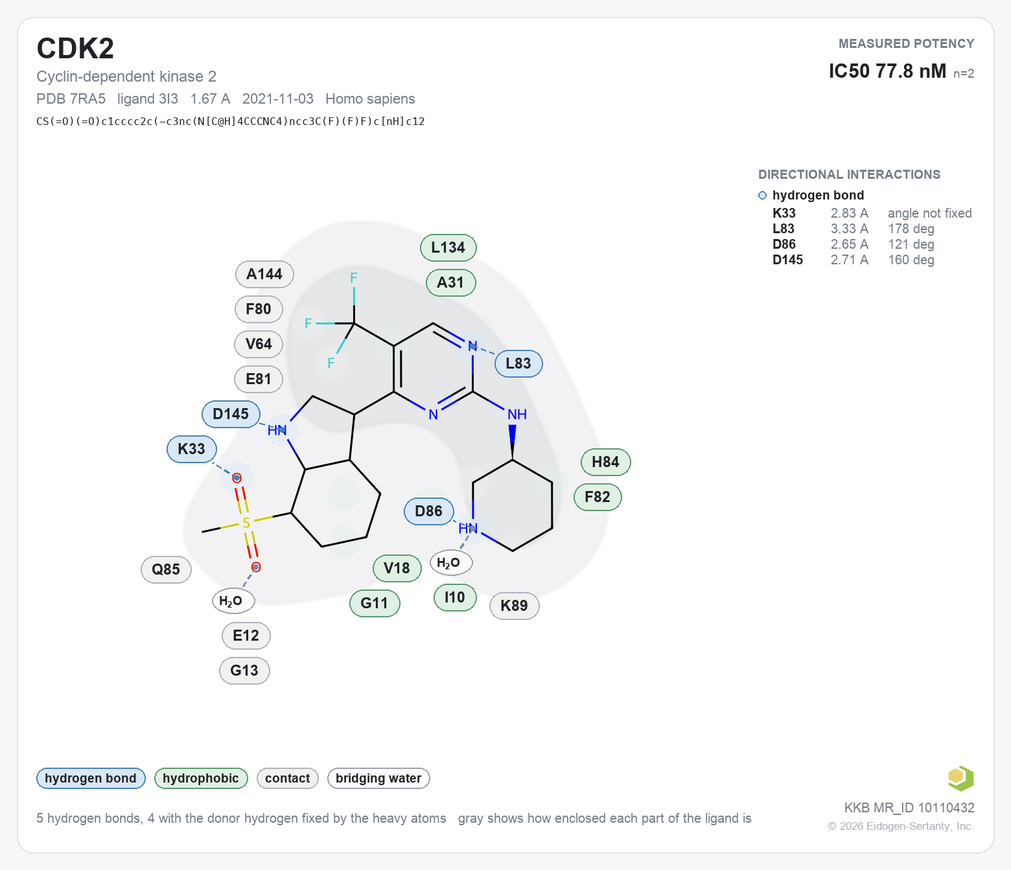
Task: Click the K33 row in the interactions table
Action: [872, 213]
